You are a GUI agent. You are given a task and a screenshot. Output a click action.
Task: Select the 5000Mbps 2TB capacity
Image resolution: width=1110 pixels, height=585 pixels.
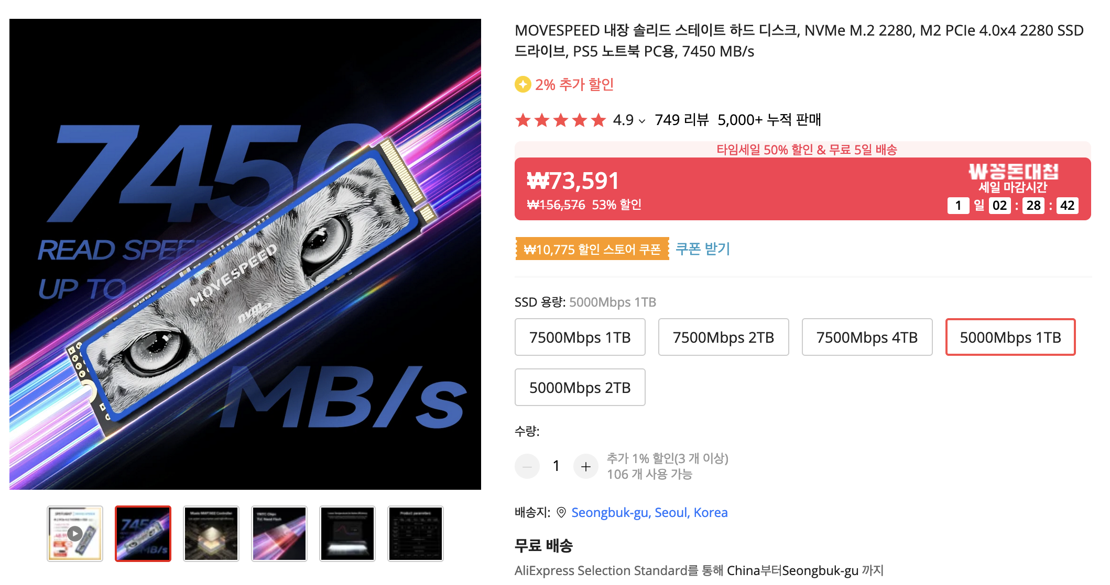[580, 387]
